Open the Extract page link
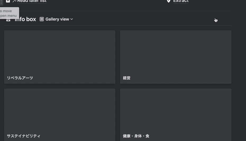Viewport: 246px width, 141px height. [x=181, y=1]
